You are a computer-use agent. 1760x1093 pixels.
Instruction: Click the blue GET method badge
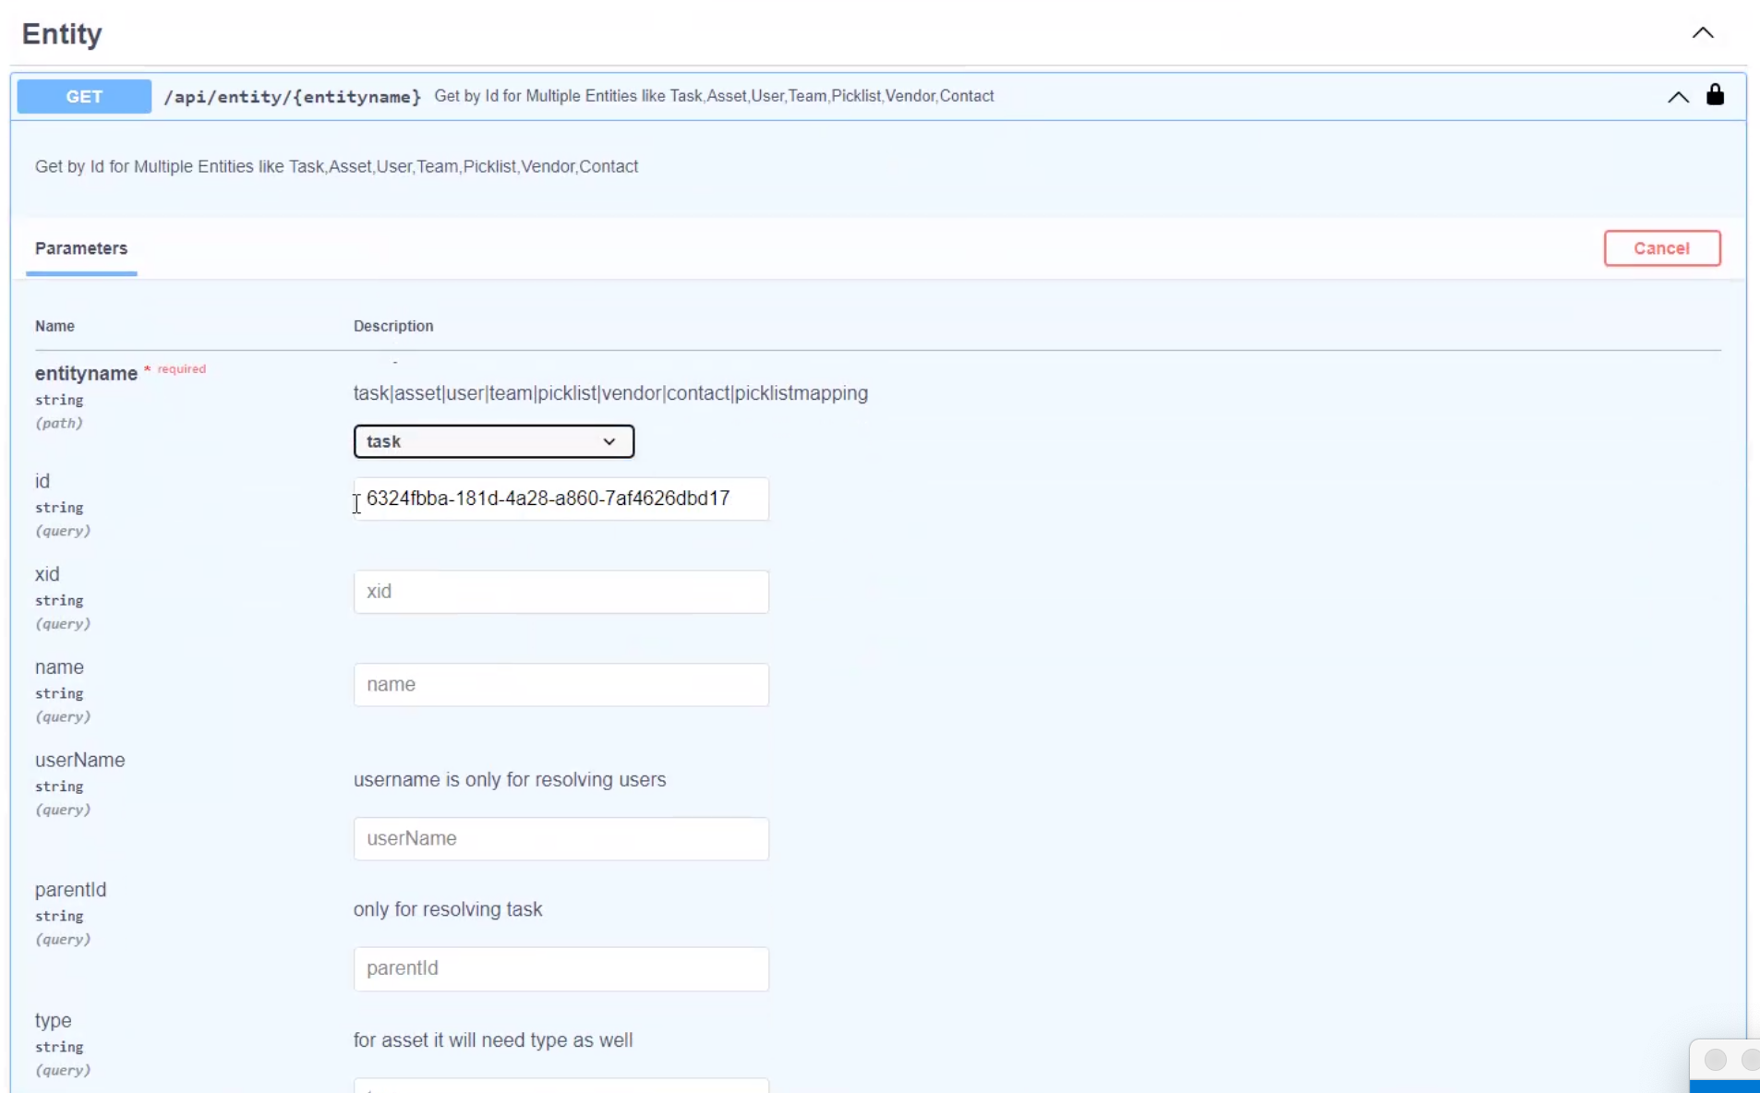[x=84, y=96]
